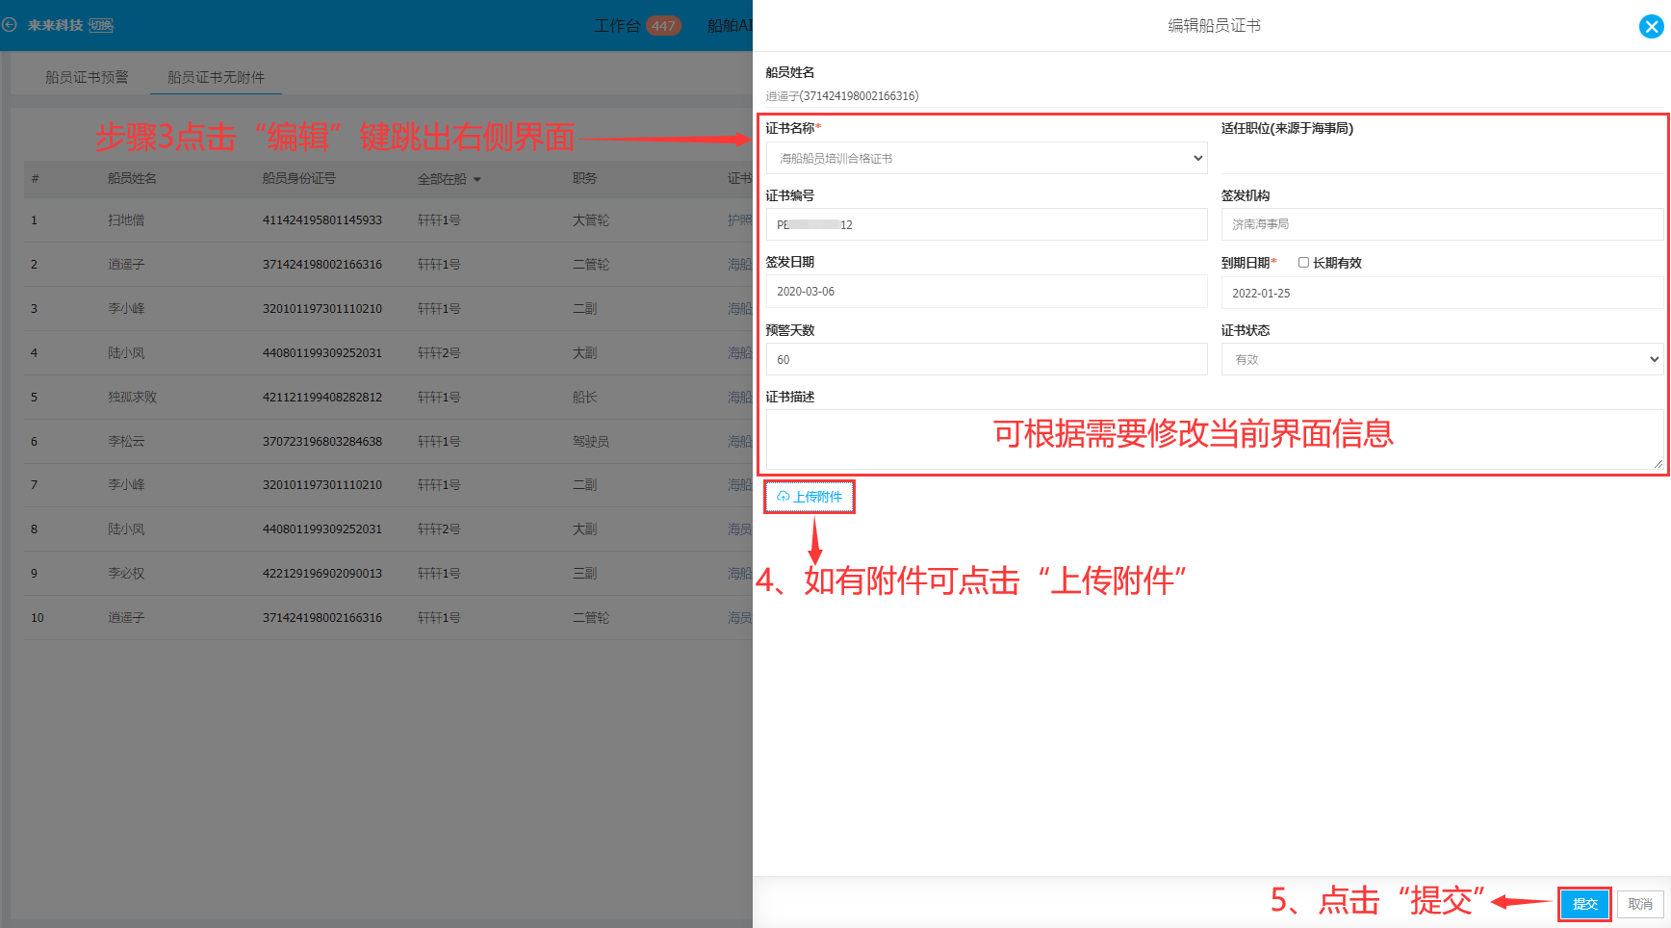Select crew name 李松云 in row 6
This screenshot has width=1671, height=928.
click(x=126, y=442)
